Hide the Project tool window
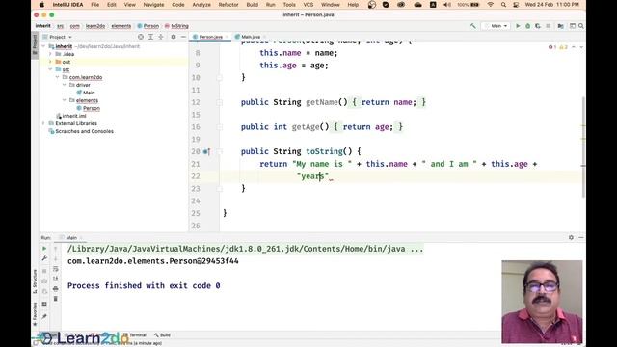Screen dimensions: 617x347 click(x=183, y=37)
